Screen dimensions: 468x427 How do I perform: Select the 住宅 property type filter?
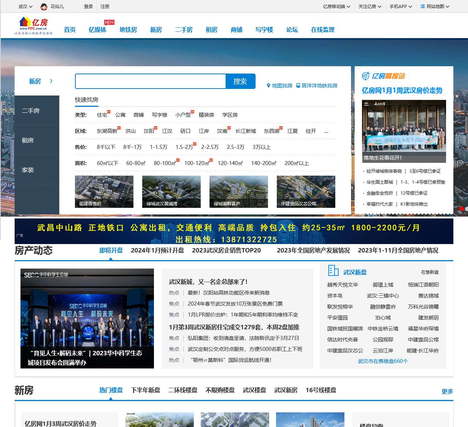coord(102,115)
